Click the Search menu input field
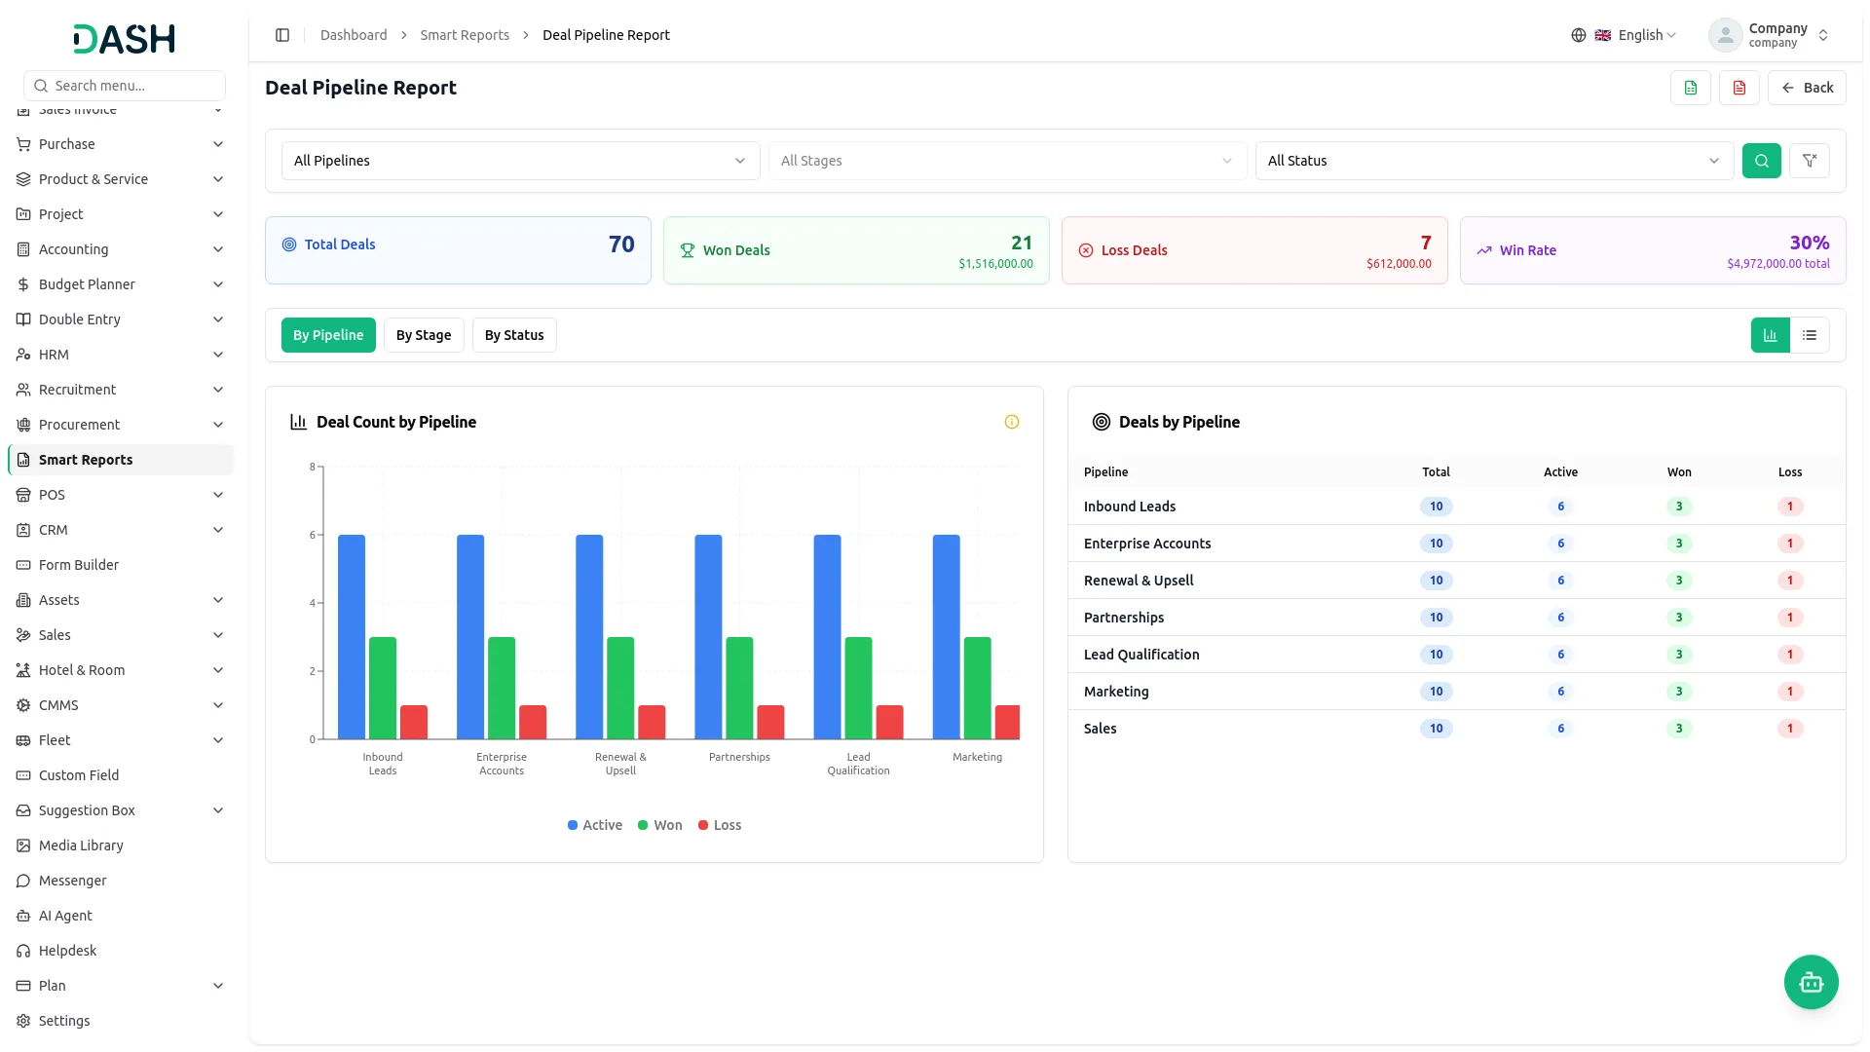 click(125, 86)
